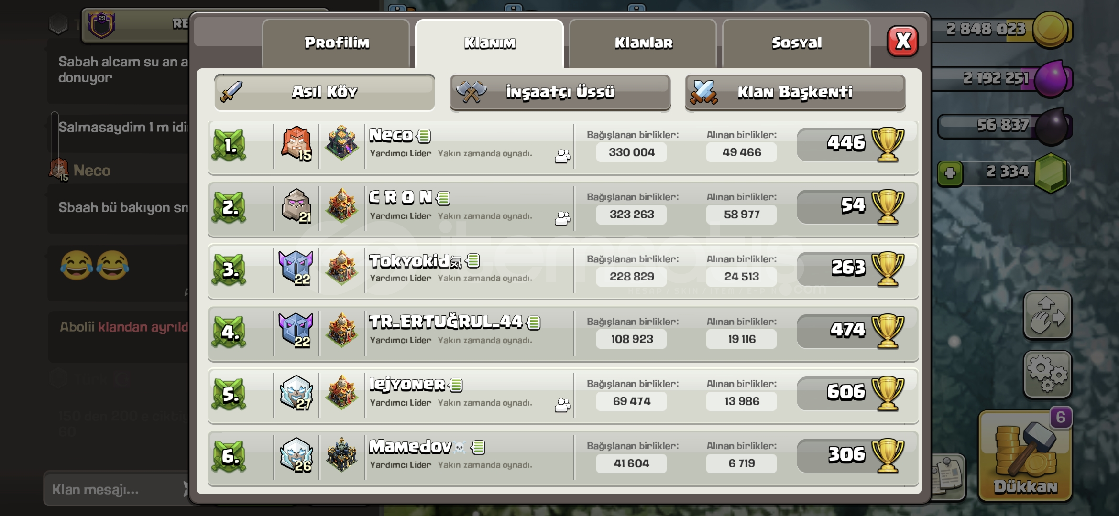1119x516 pixels.
Task: Tap Neco's friend request icon
Action: click(563, 156)
